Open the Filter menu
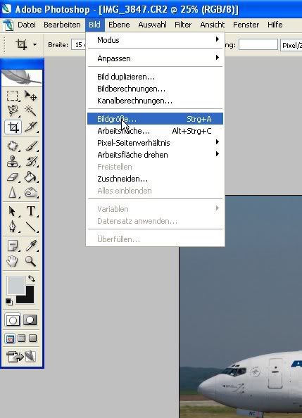The image size is (302, 418). pyautogui.click(x=183, y=25)
